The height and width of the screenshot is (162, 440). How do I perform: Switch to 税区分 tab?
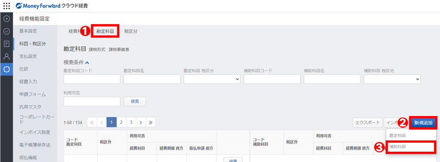point(131,31)
